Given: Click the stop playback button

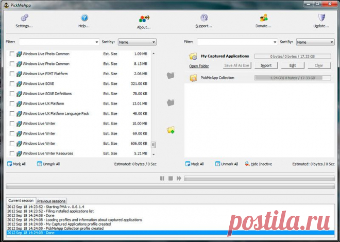Looking at the screenshot, I should point(171,178).
